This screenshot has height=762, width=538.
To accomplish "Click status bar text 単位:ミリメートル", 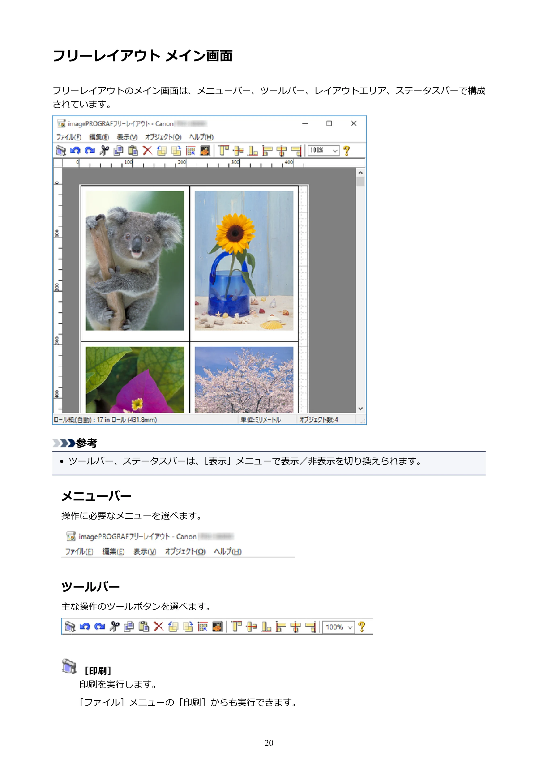I will coord(261,419).
